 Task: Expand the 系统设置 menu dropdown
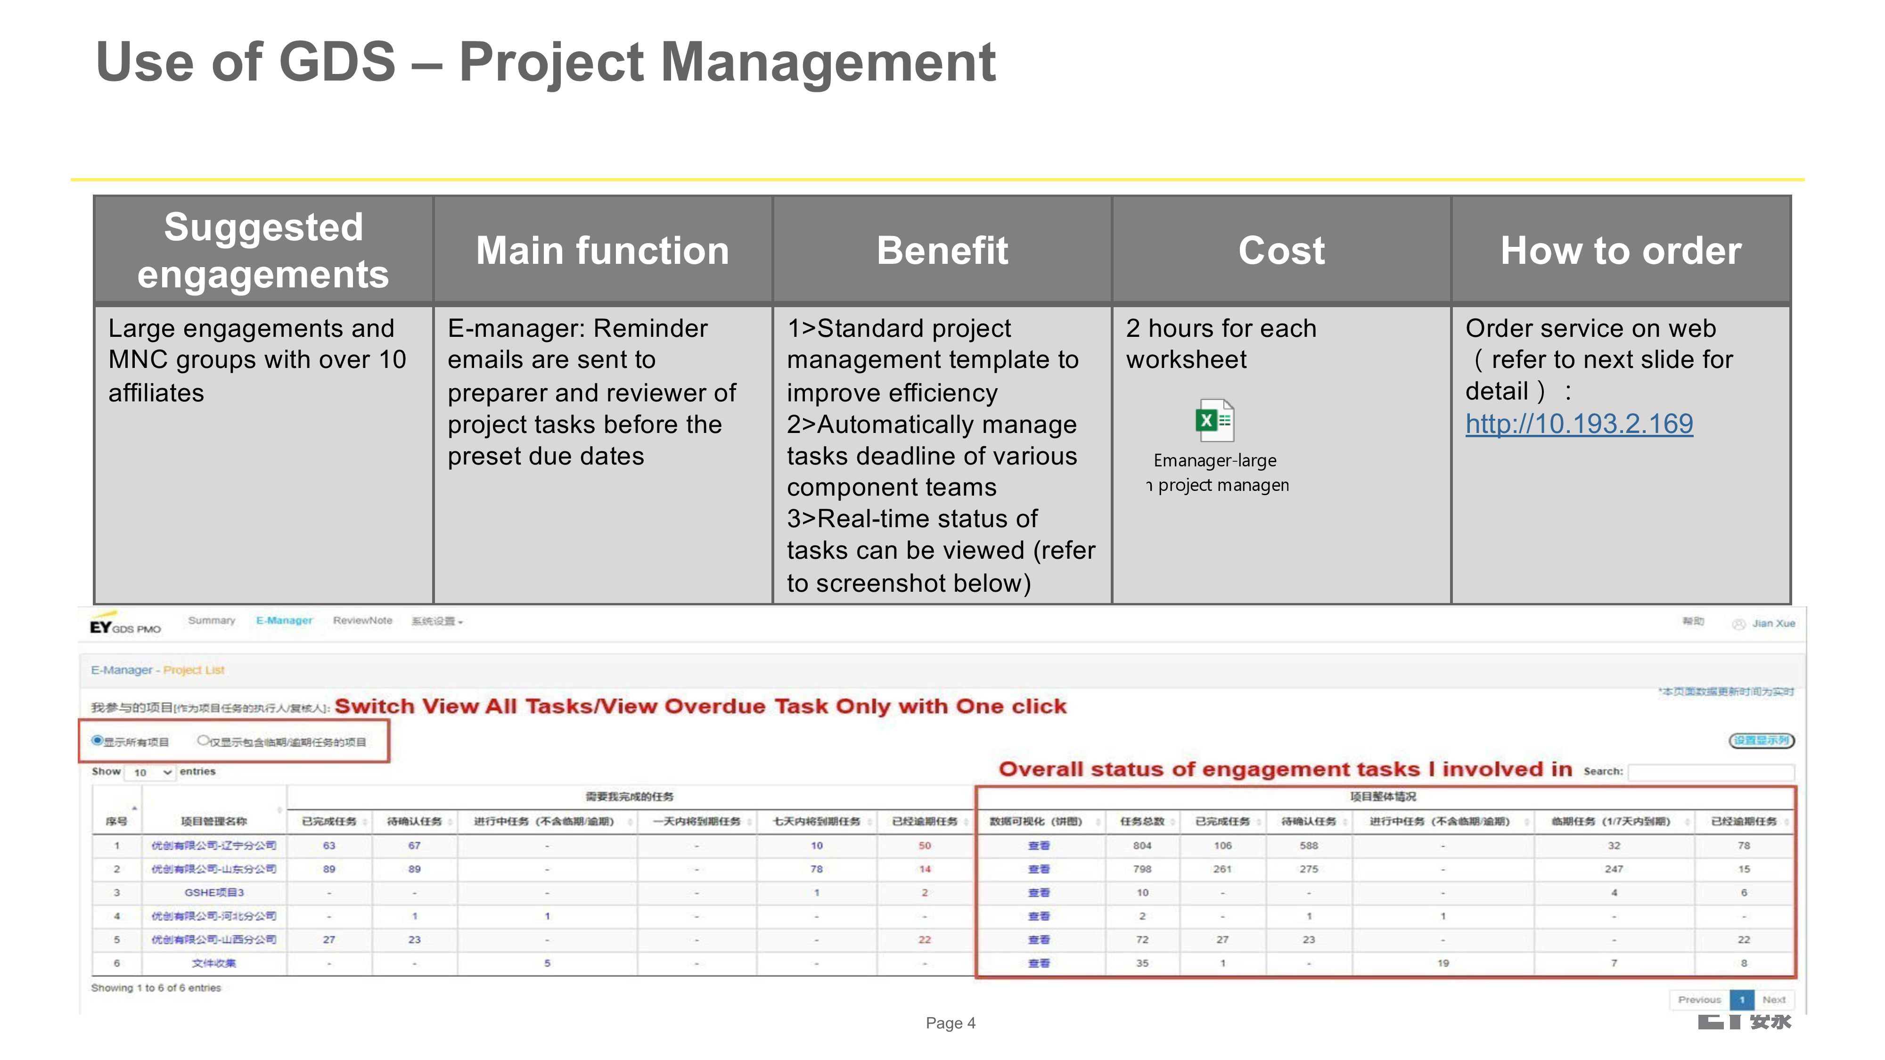tap(437, 622)
